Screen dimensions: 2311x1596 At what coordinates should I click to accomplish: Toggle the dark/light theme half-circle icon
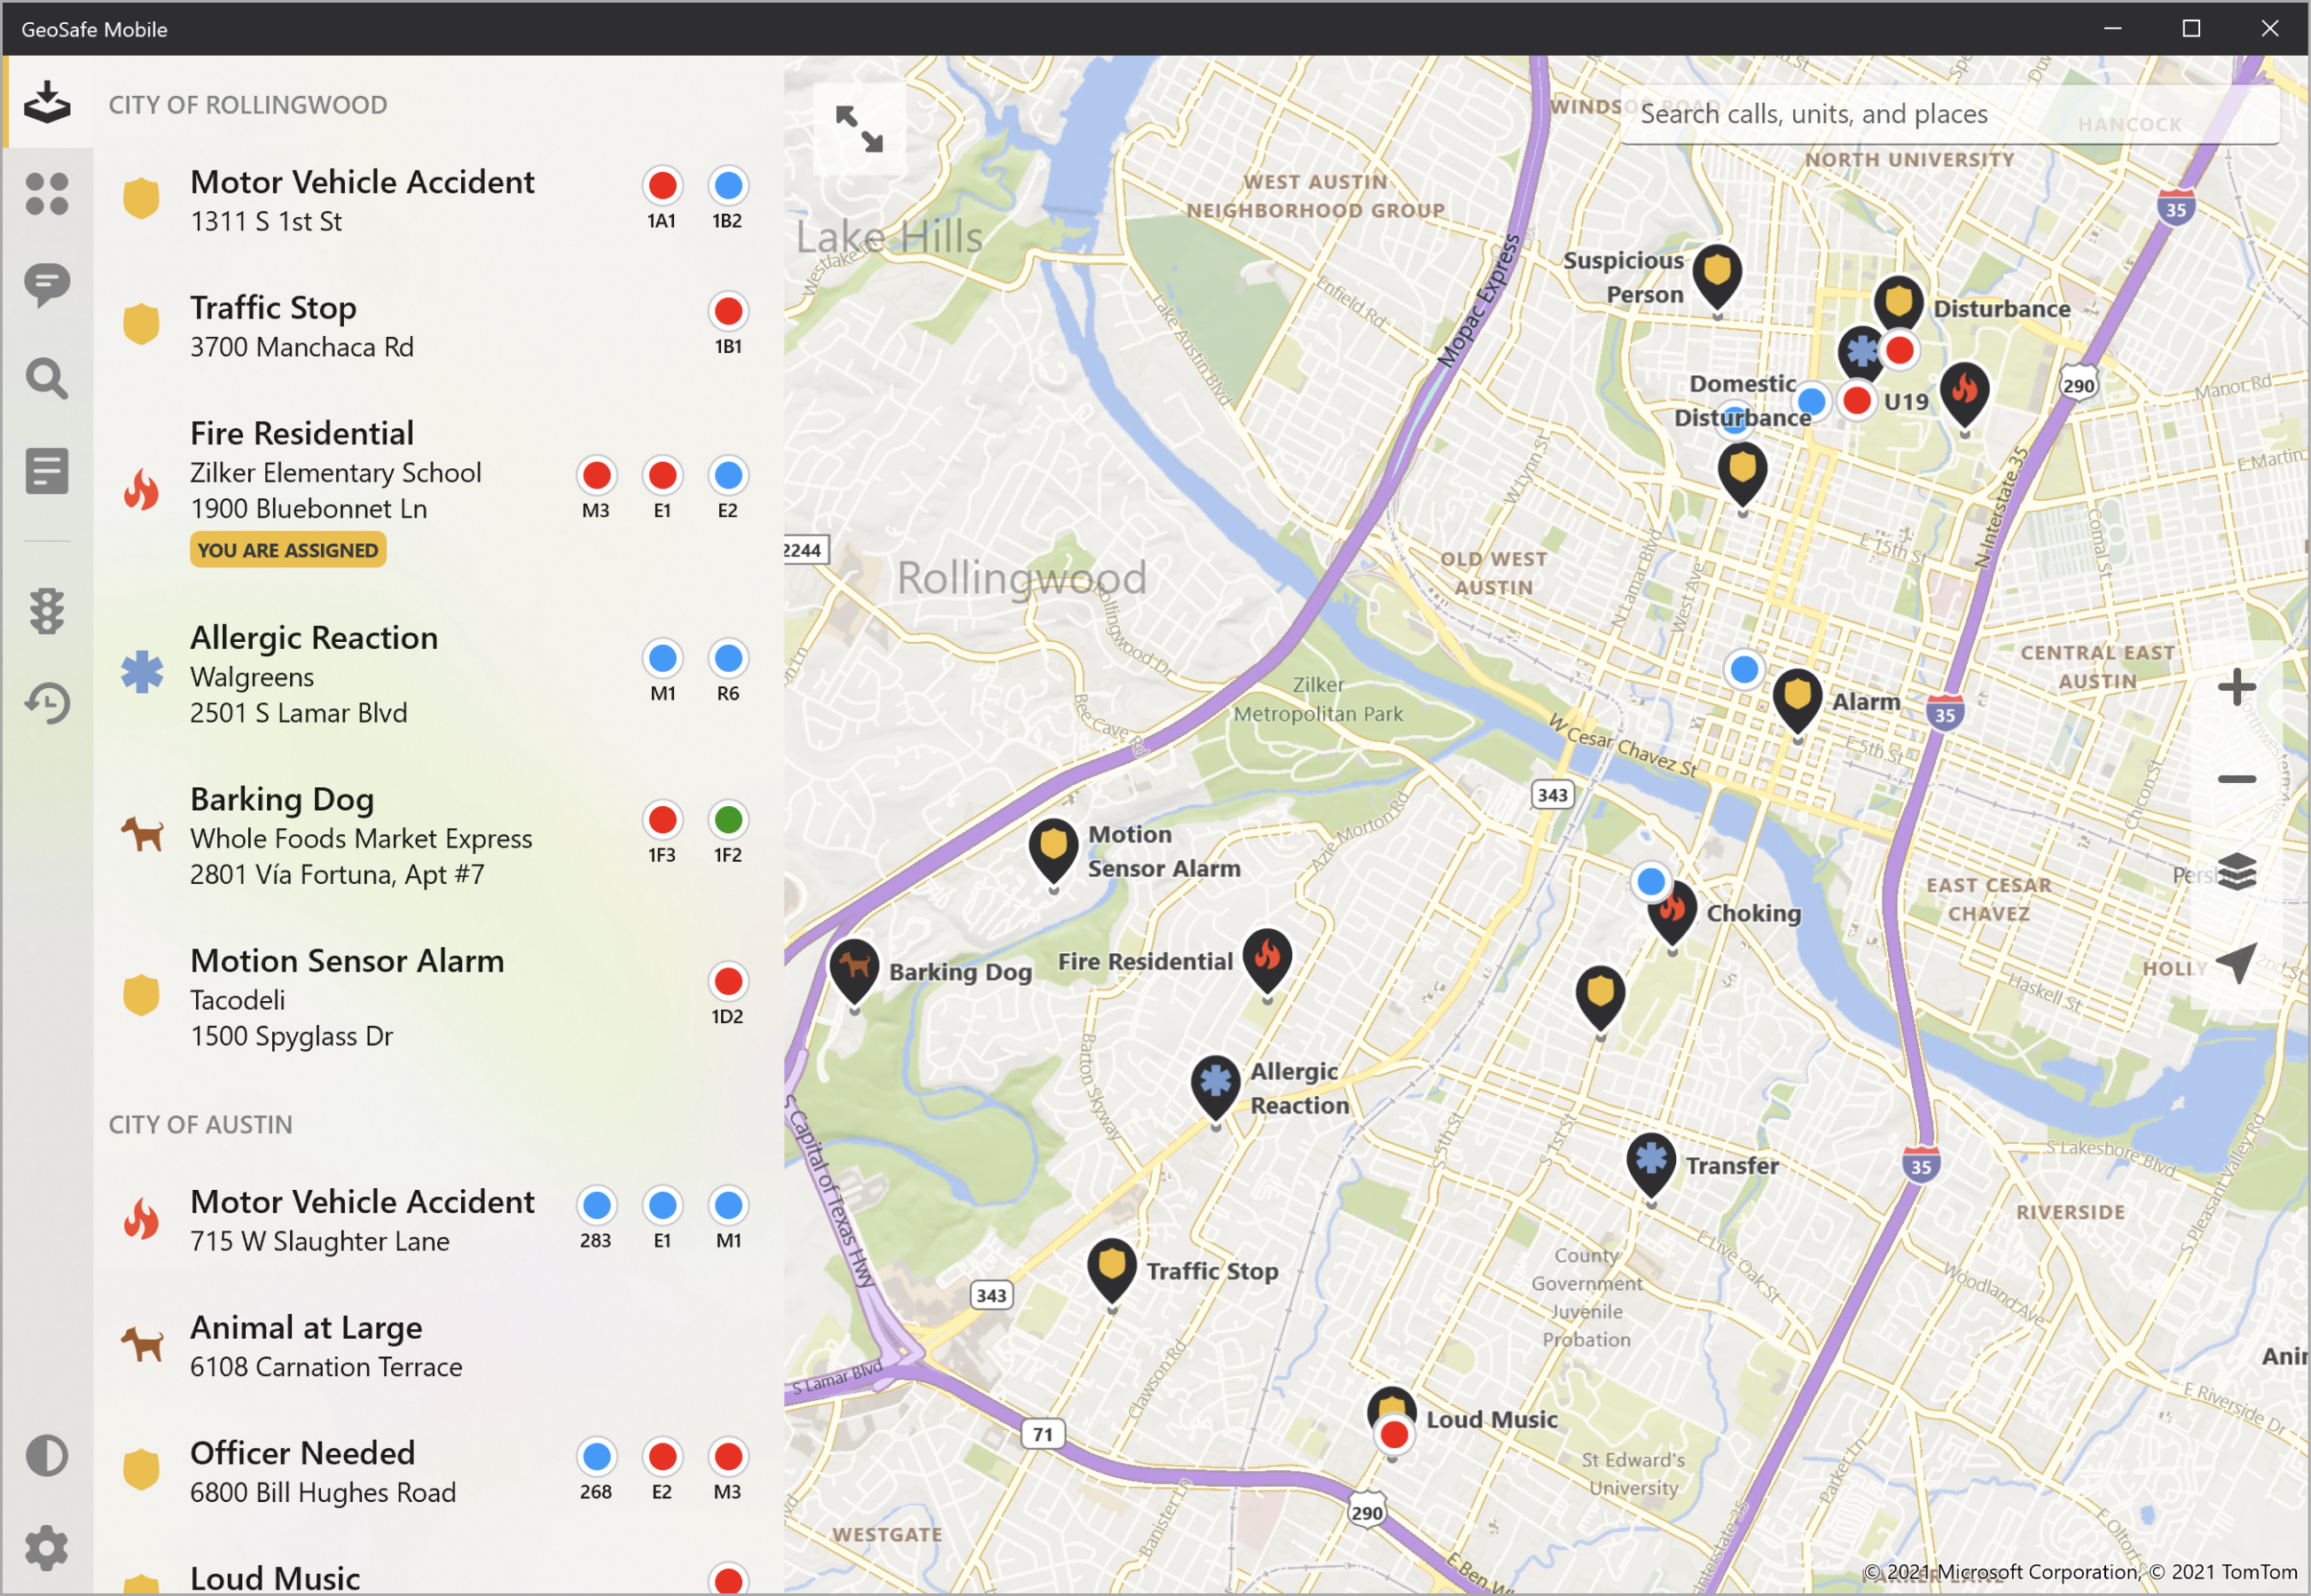pyautogui.click(x=47, y=1456)
